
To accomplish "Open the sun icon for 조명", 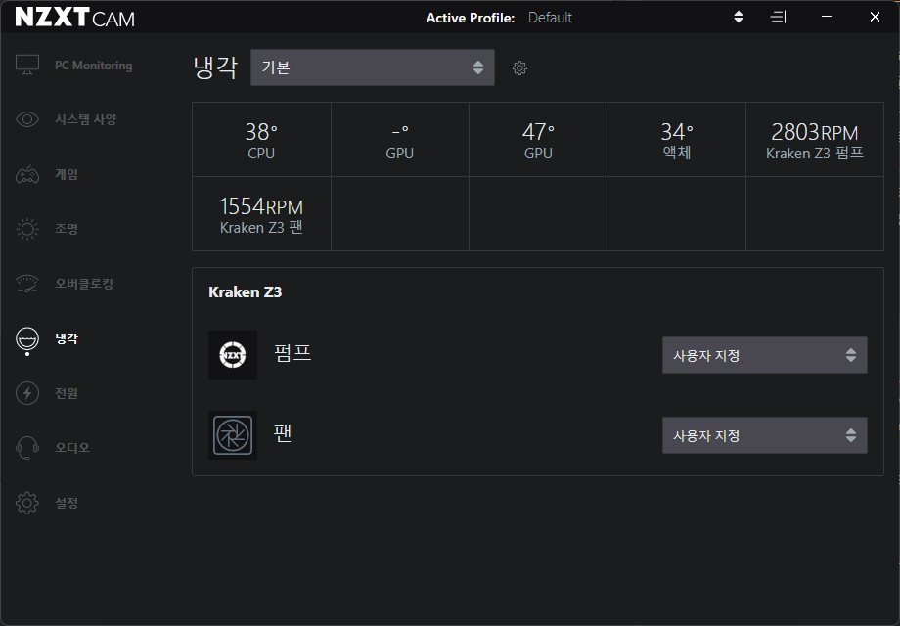I will tap(27, 229).
